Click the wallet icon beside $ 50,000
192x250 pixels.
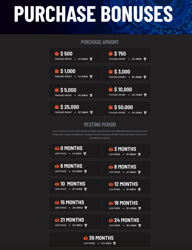(x=111, y=107)
